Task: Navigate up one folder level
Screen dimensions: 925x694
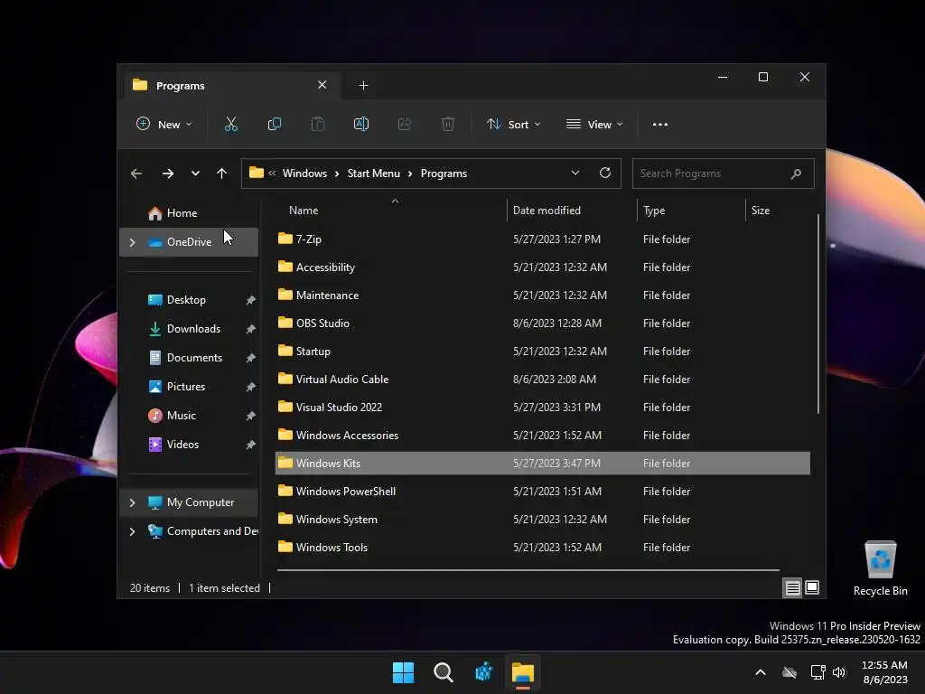Action: [x=222, y=173]
